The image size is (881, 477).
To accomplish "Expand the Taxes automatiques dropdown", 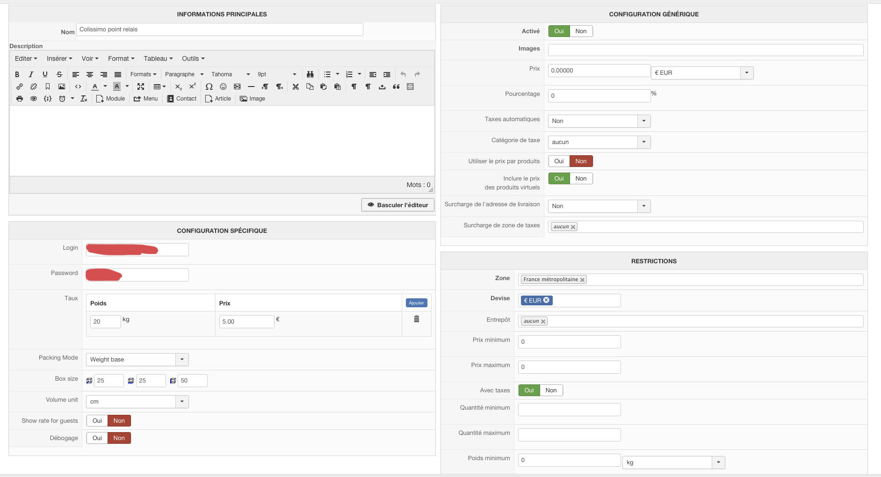I will [x=644, y=121].
